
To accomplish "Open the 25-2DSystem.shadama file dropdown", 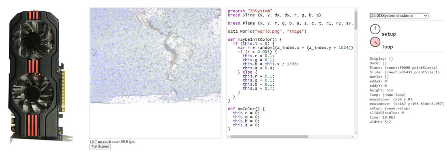I will [x=399, y=15].
